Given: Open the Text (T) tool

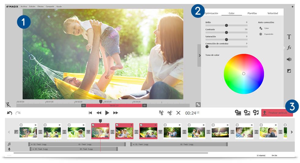Looking at the screenshot, I should [x=289, y=37].
